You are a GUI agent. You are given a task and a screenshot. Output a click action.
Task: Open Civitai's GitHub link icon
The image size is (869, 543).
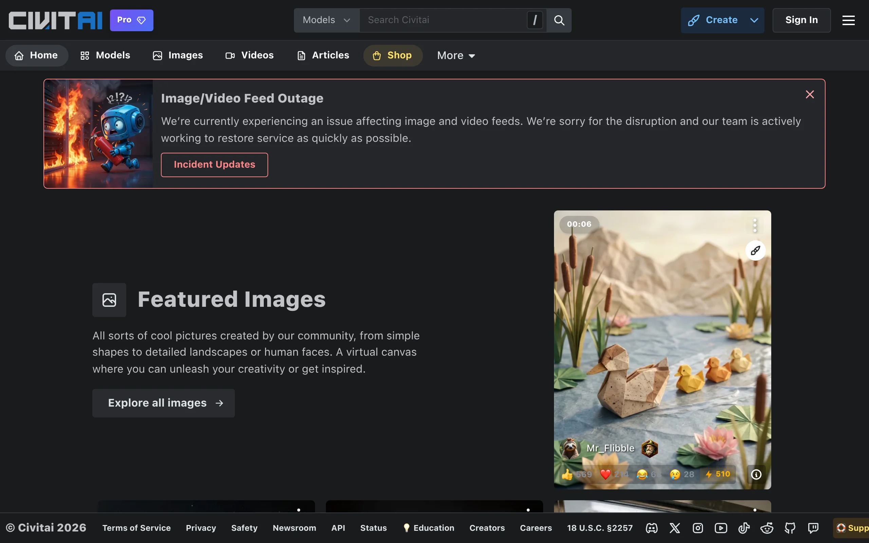[x=790, y=528]
